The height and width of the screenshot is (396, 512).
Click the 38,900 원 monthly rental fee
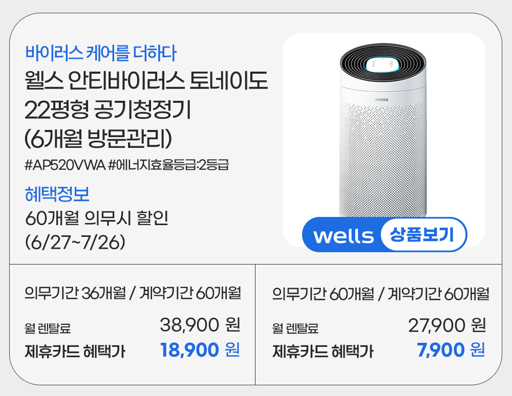point(200,324)
